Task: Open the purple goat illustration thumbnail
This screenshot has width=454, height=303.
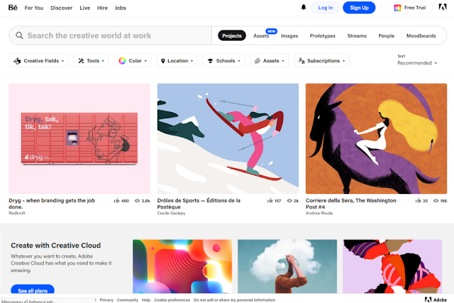Action: pos(376,139)
